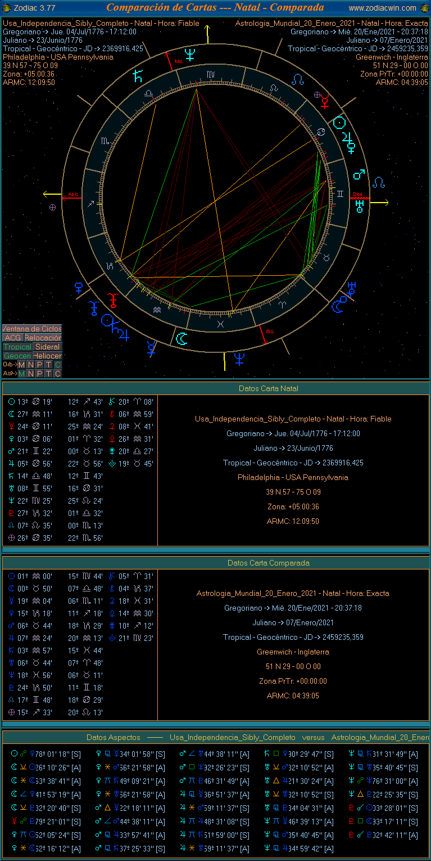Click the Greenwich - Inglaterra text in Comparada panel
The height and width of the screenshot is (861, 431).
pos(293,652)
